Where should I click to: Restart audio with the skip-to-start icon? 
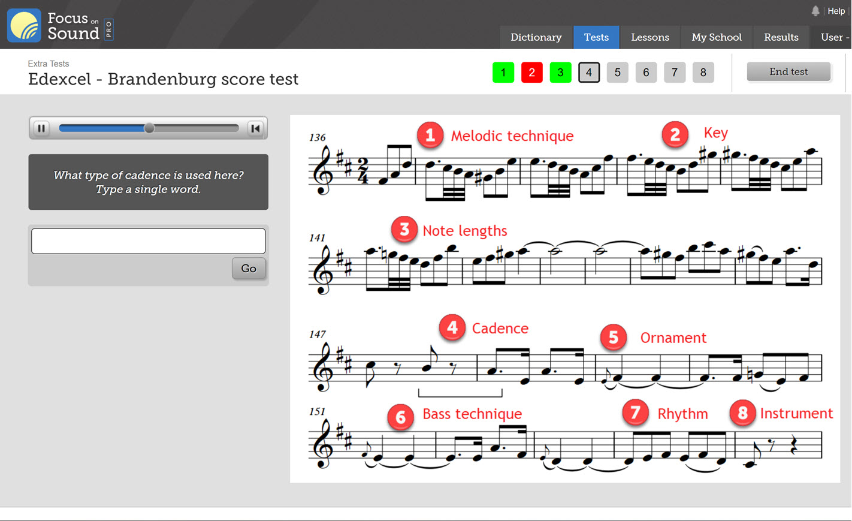[x=255, y=128]
